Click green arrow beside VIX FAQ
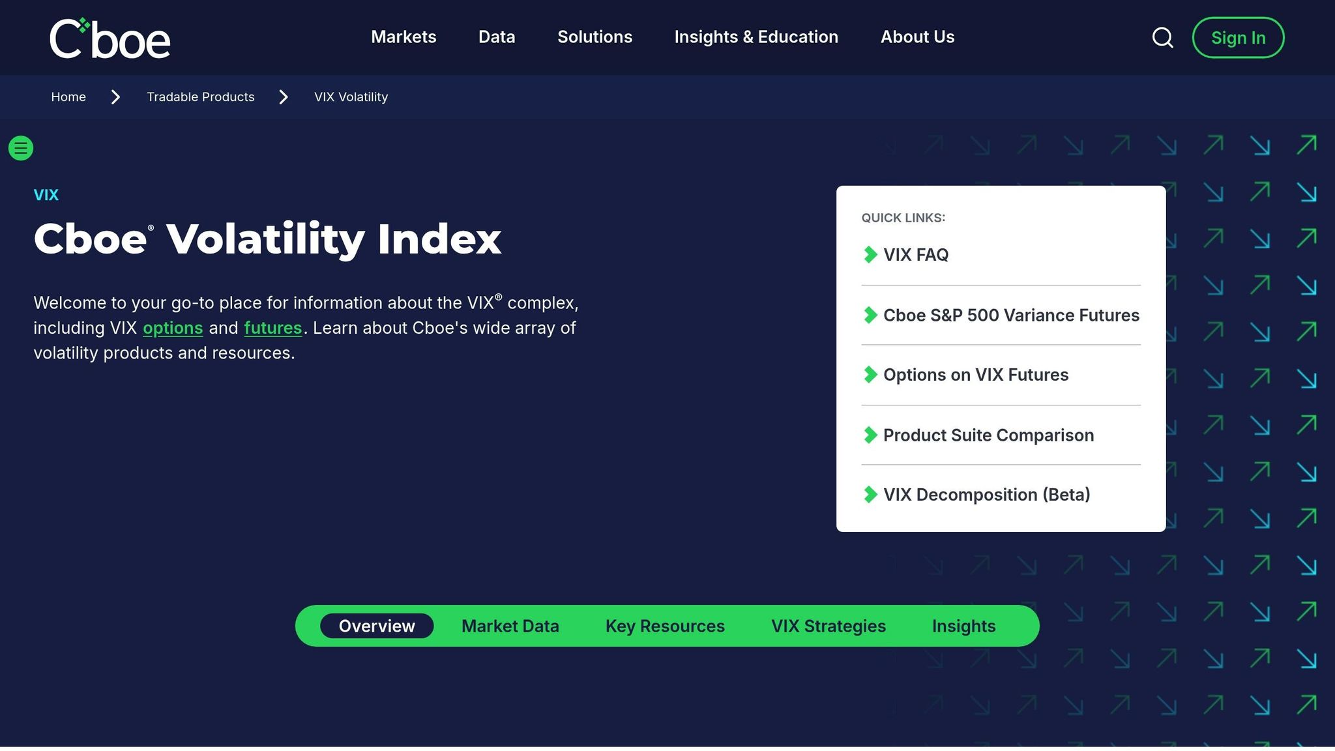Screen dimensions: 1335x751 click(x=870, y=255)
